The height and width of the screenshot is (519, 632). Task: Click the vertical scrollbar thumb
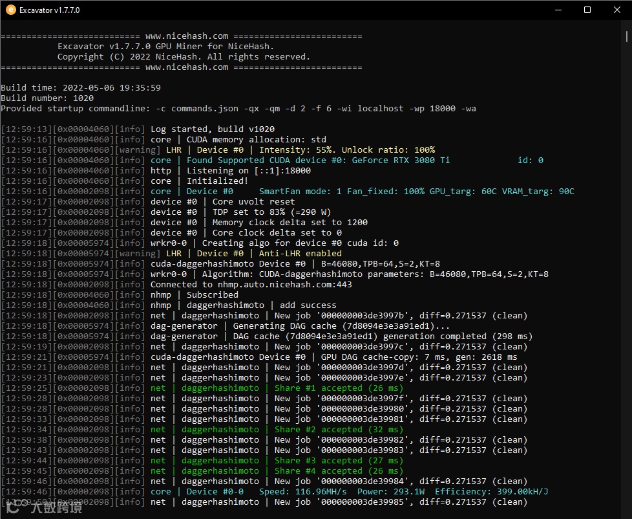tap(626, 37)
